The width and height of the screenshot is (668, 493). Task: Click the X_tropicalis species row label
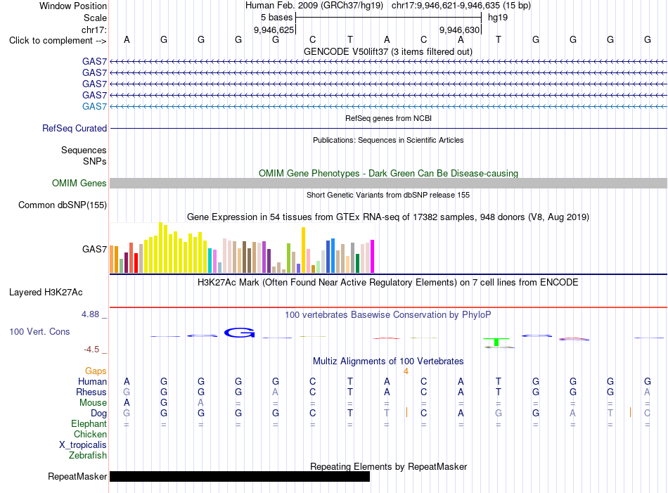[83, 445]
